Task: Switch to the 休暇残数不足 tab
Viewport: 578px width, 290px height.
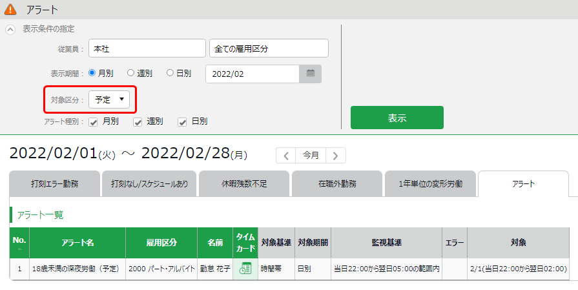Action: click(x=244, y=184)
